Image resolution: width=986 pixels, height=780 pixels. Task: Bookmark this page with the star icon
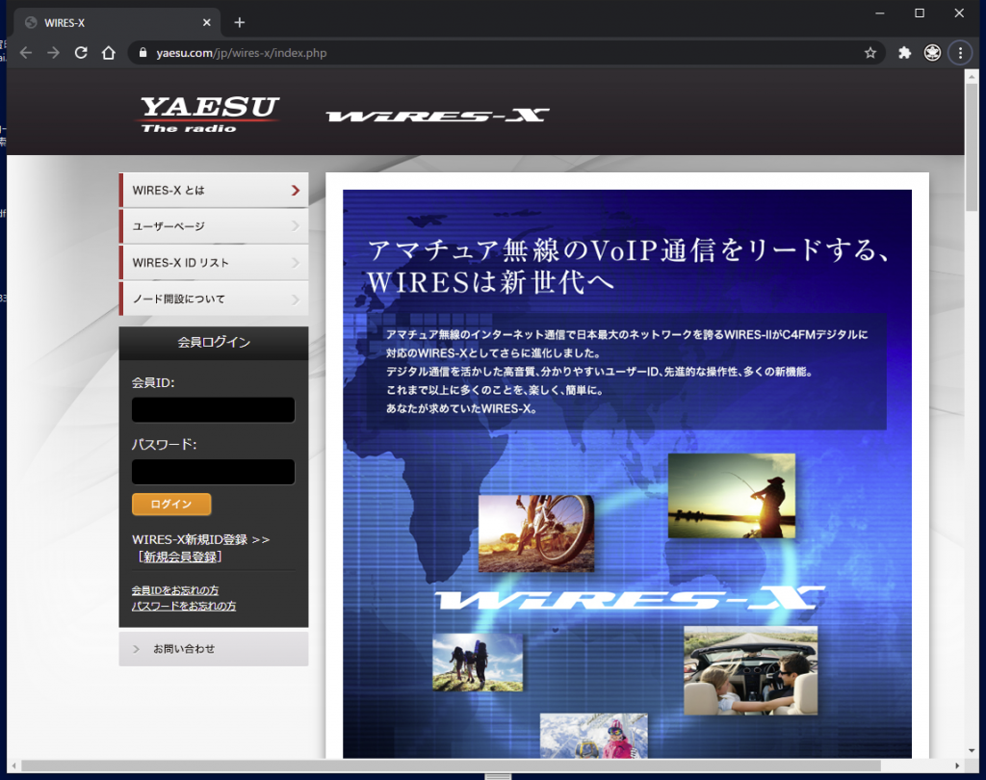(869, 53)
